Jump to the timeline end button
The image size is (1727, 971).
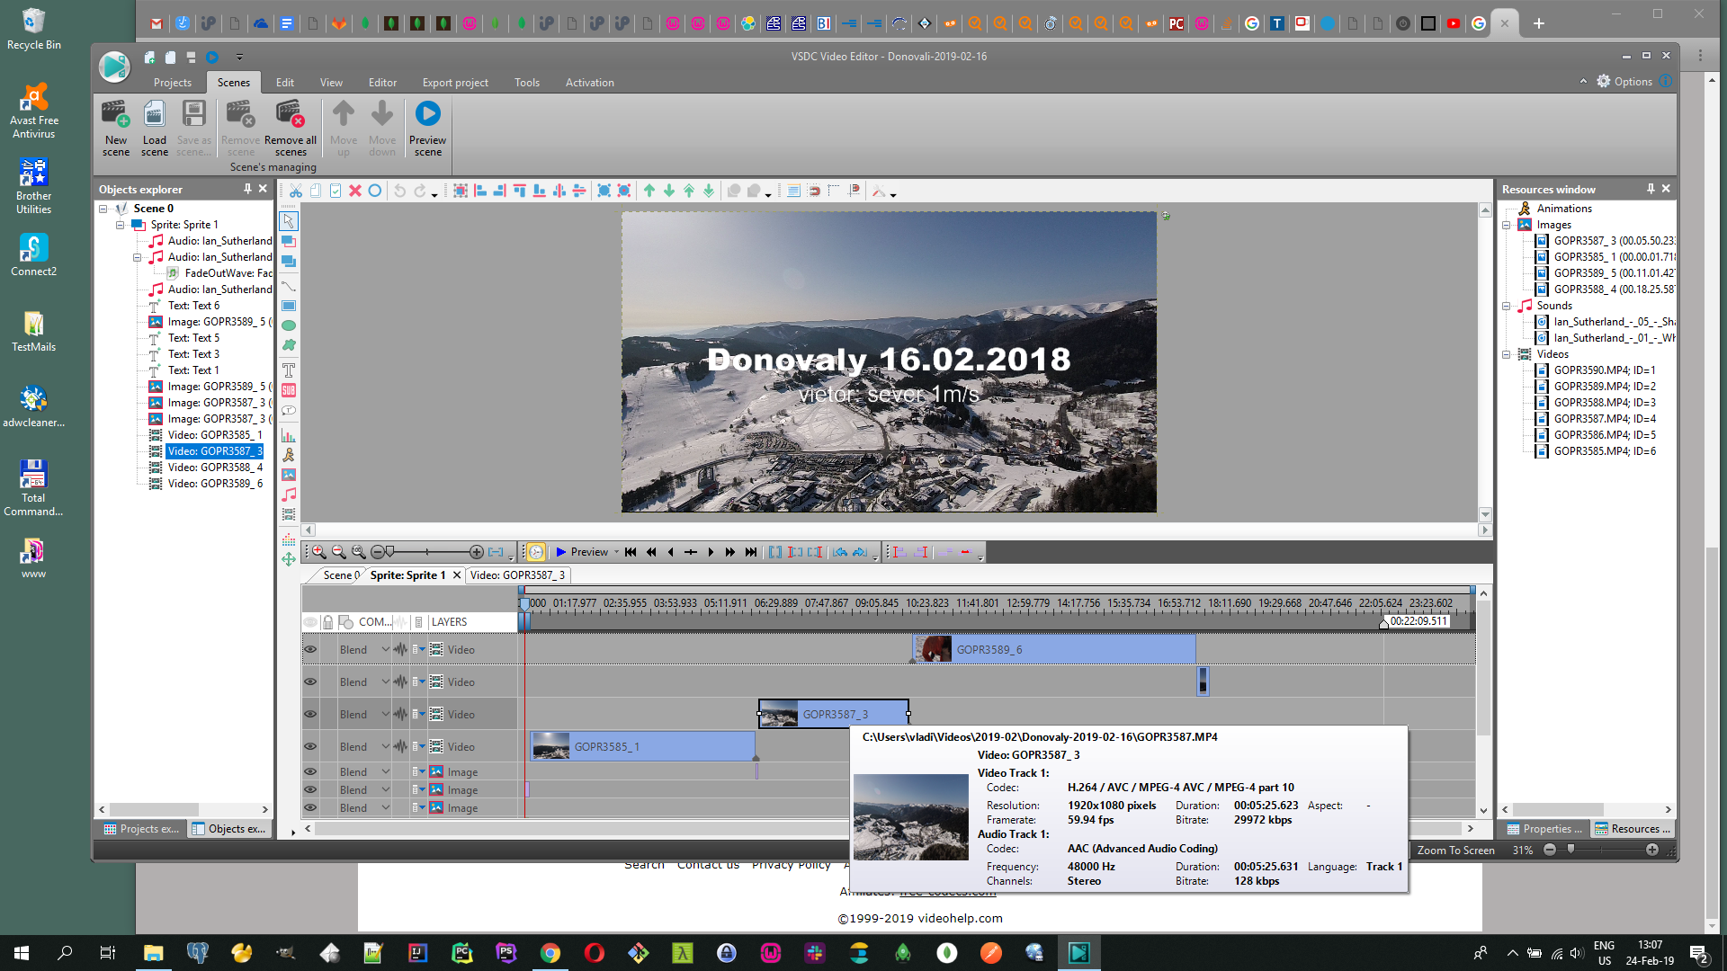coord(751,552)
